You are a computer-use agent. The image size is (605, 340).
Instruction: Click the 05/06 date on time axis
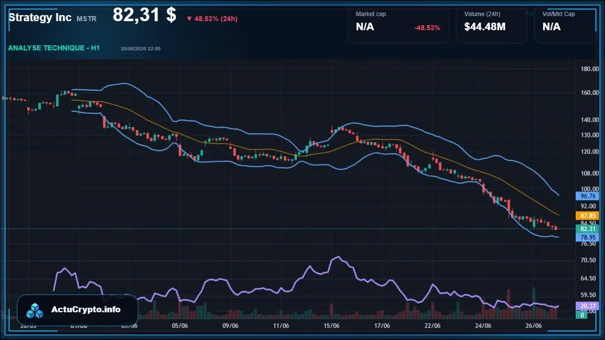(180, 326)
